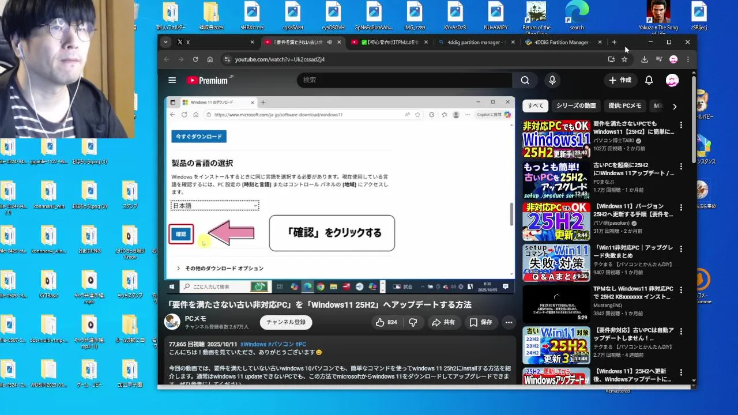This screenshot has width=738, height=415.
Task: Select the 新しいフォルダー desktop folder
Action: tap(170, 16)
